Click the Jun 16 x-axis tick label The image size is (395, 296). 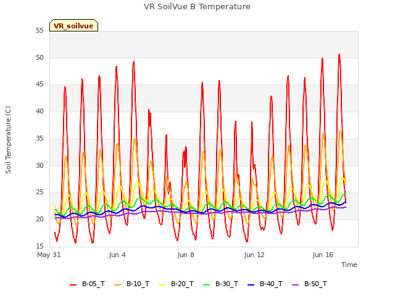tap(323, 255)
